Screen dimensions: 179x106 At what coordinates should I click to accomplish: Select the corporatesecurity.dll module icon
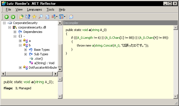15,27
